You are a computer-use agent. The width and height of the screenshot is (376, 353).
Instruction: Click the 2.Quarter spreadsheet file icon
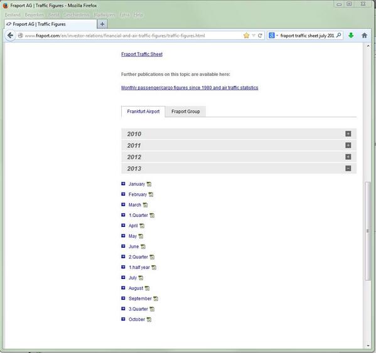click(152, 257)
